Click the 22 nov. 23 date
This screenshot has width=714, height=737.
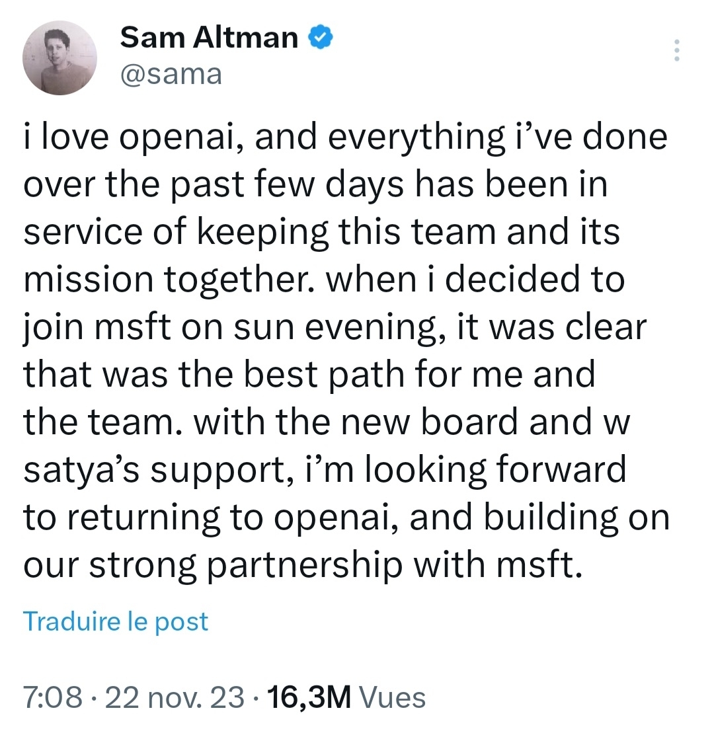pos(177,697)
